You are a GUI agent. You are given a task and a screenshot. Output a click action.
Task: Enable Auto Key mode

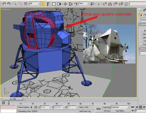click(x=106, y=107)
